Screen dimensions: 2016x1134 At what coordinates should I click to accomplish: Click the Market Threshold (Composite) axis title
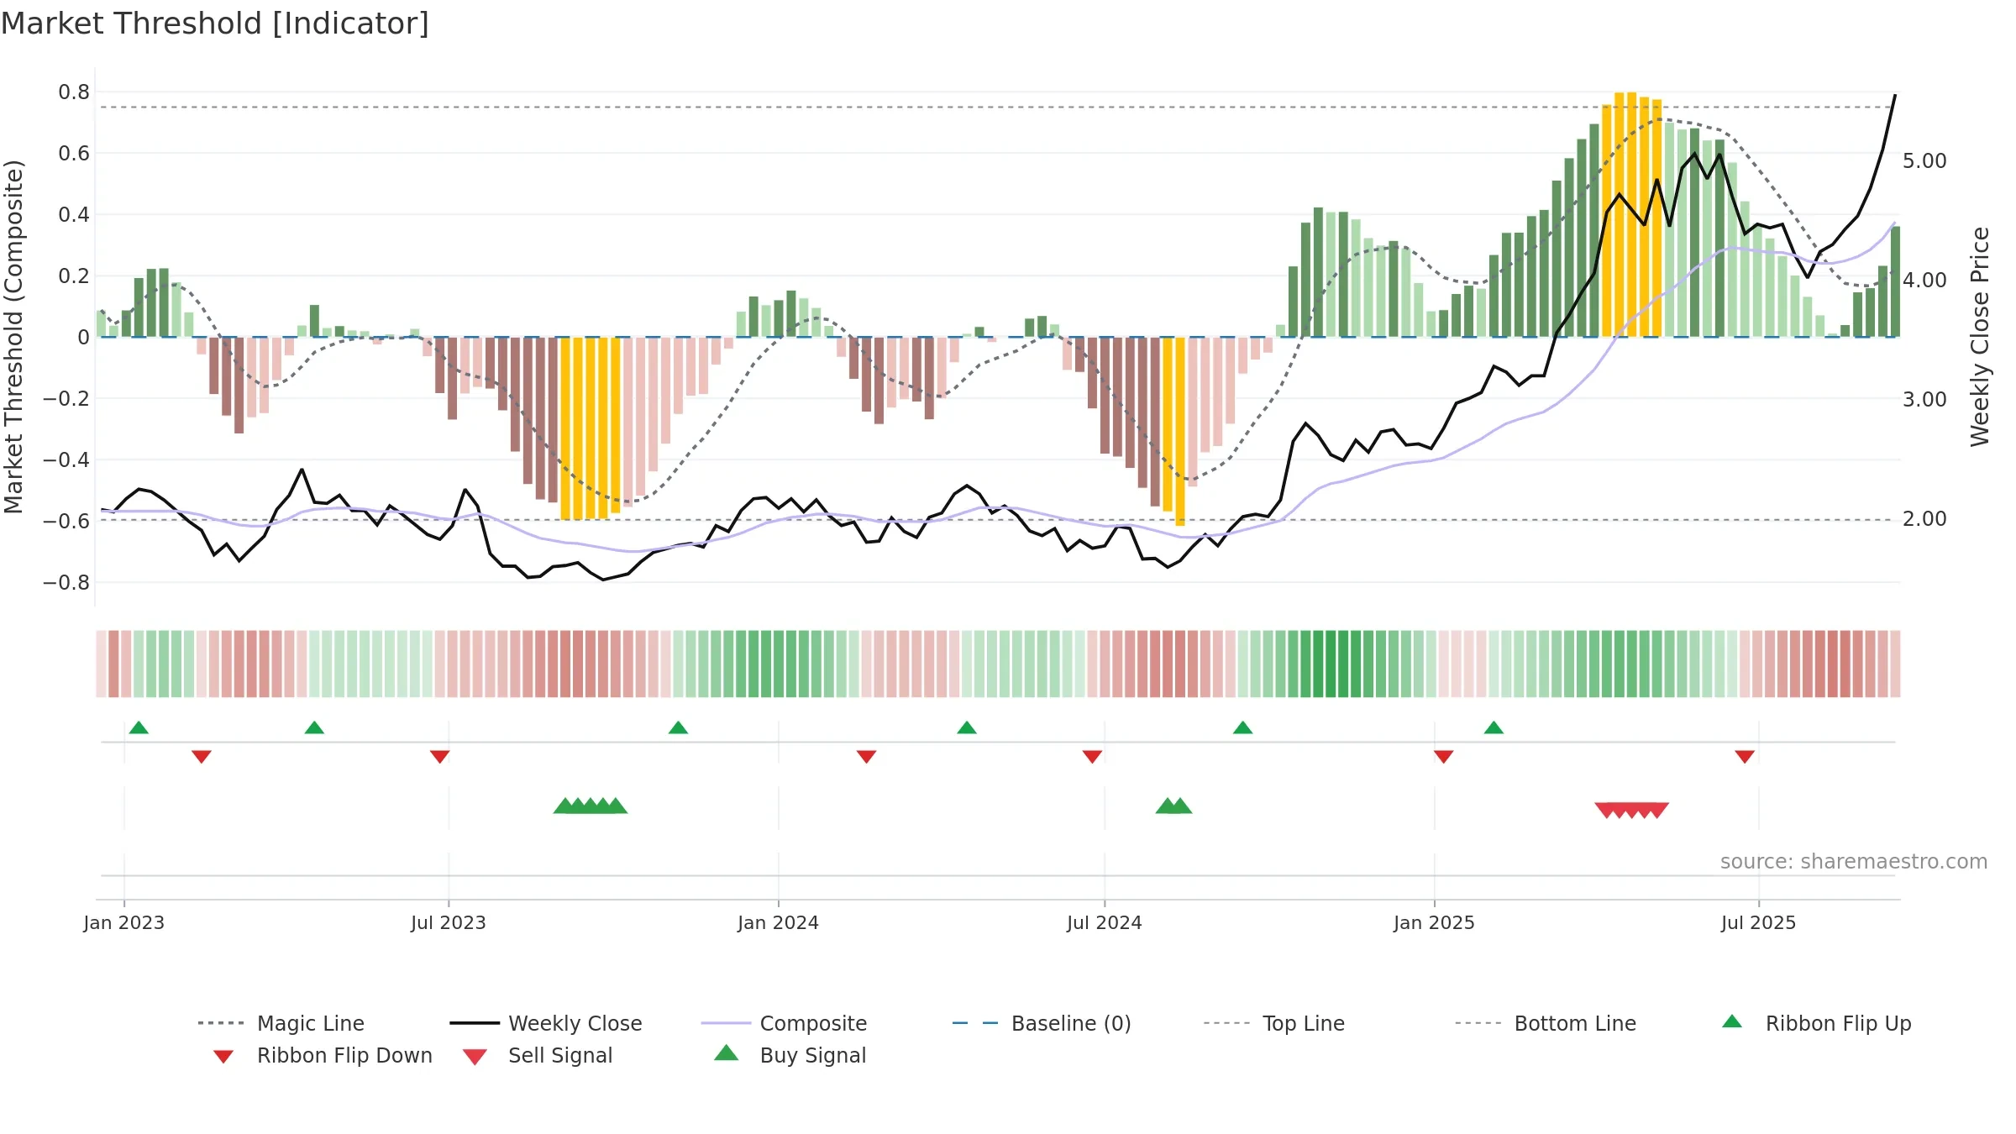tap(13, 336)
